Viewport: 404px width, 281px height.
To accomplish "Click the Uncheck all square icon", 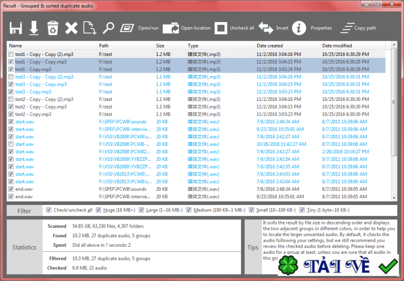I will click(221, 28).
